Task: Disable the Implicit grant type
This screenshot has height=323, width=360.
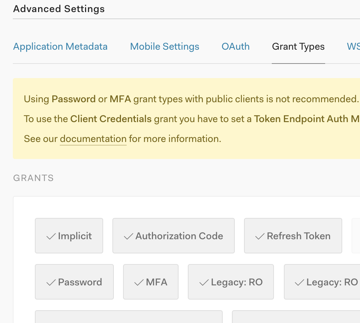Action: (69, 236)
